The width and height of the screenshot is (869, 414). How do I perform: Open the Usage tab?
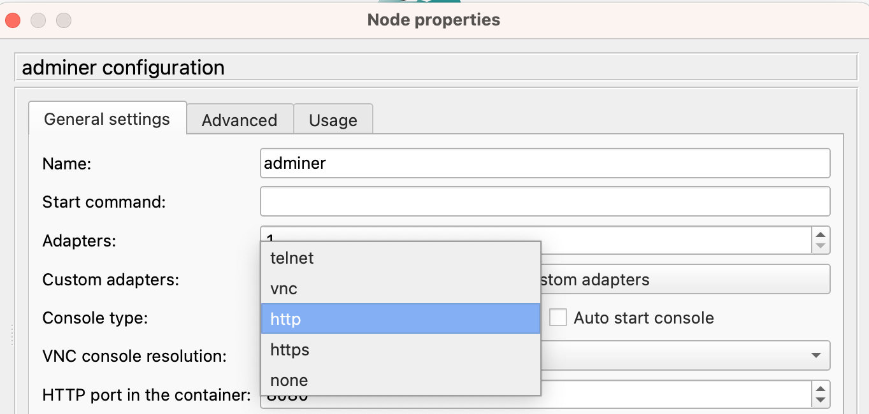333,120
